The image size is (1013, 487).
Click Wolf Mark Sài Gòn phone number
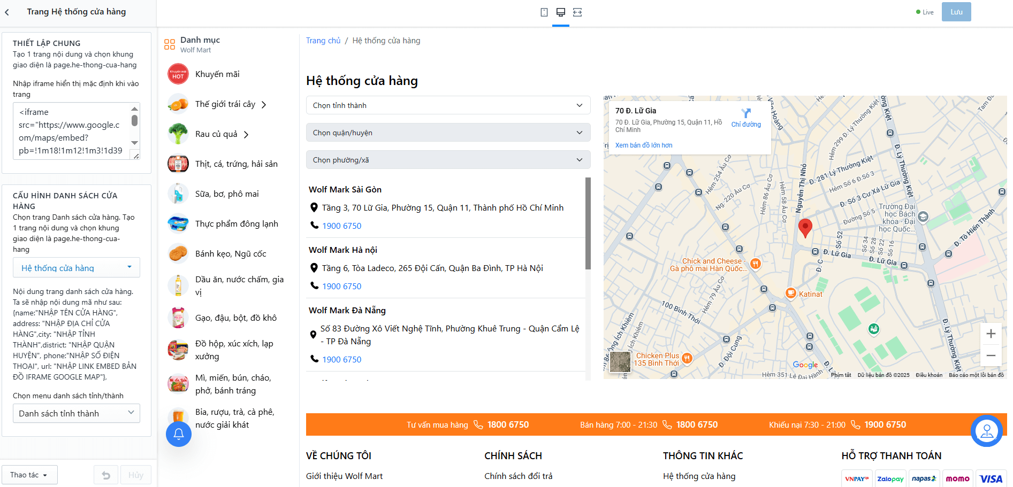tap(342, 226)
